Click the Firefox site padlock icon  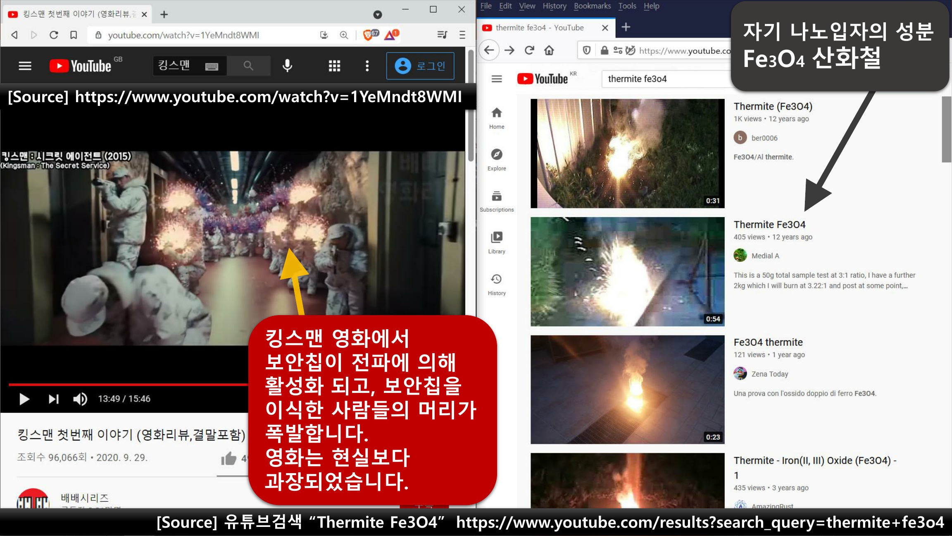[605, 50]
